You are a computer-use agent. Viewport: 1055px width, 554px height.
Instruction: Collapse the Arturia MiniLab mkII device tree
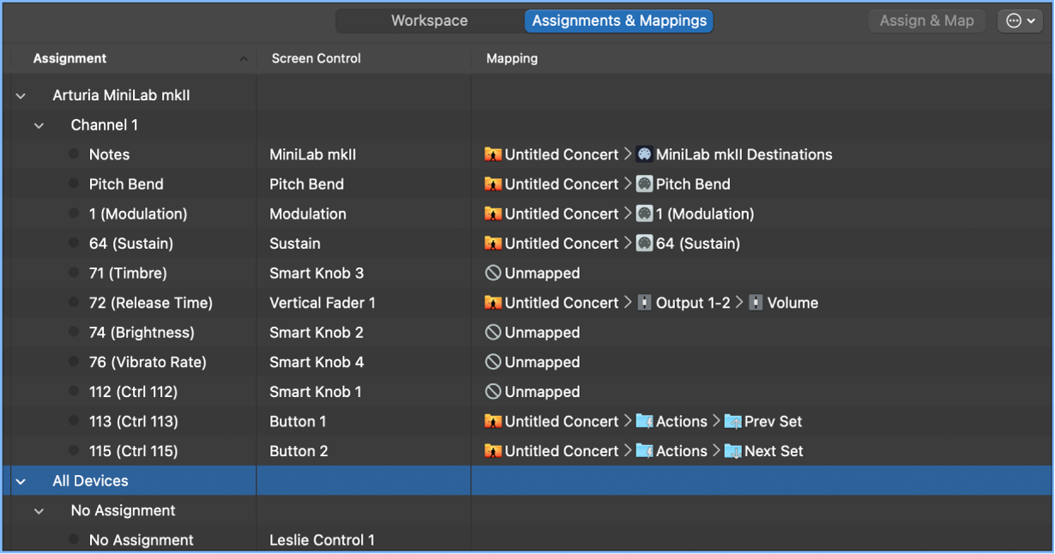[20, 95]
